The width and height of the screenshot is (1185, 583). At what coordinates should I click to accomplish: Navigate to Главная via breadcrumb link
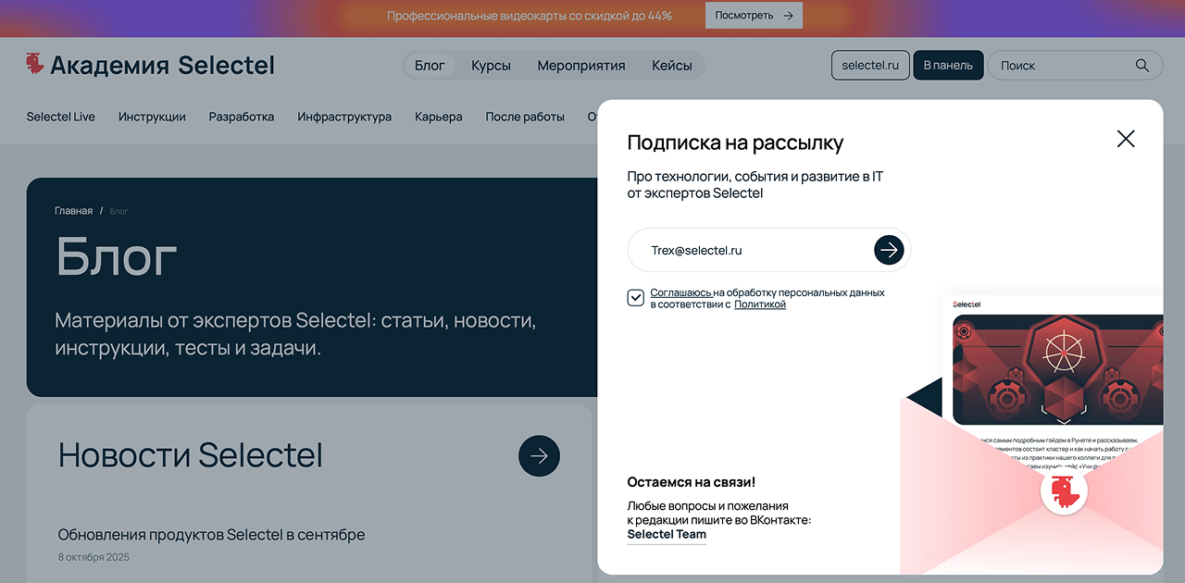tap(72, 210)
